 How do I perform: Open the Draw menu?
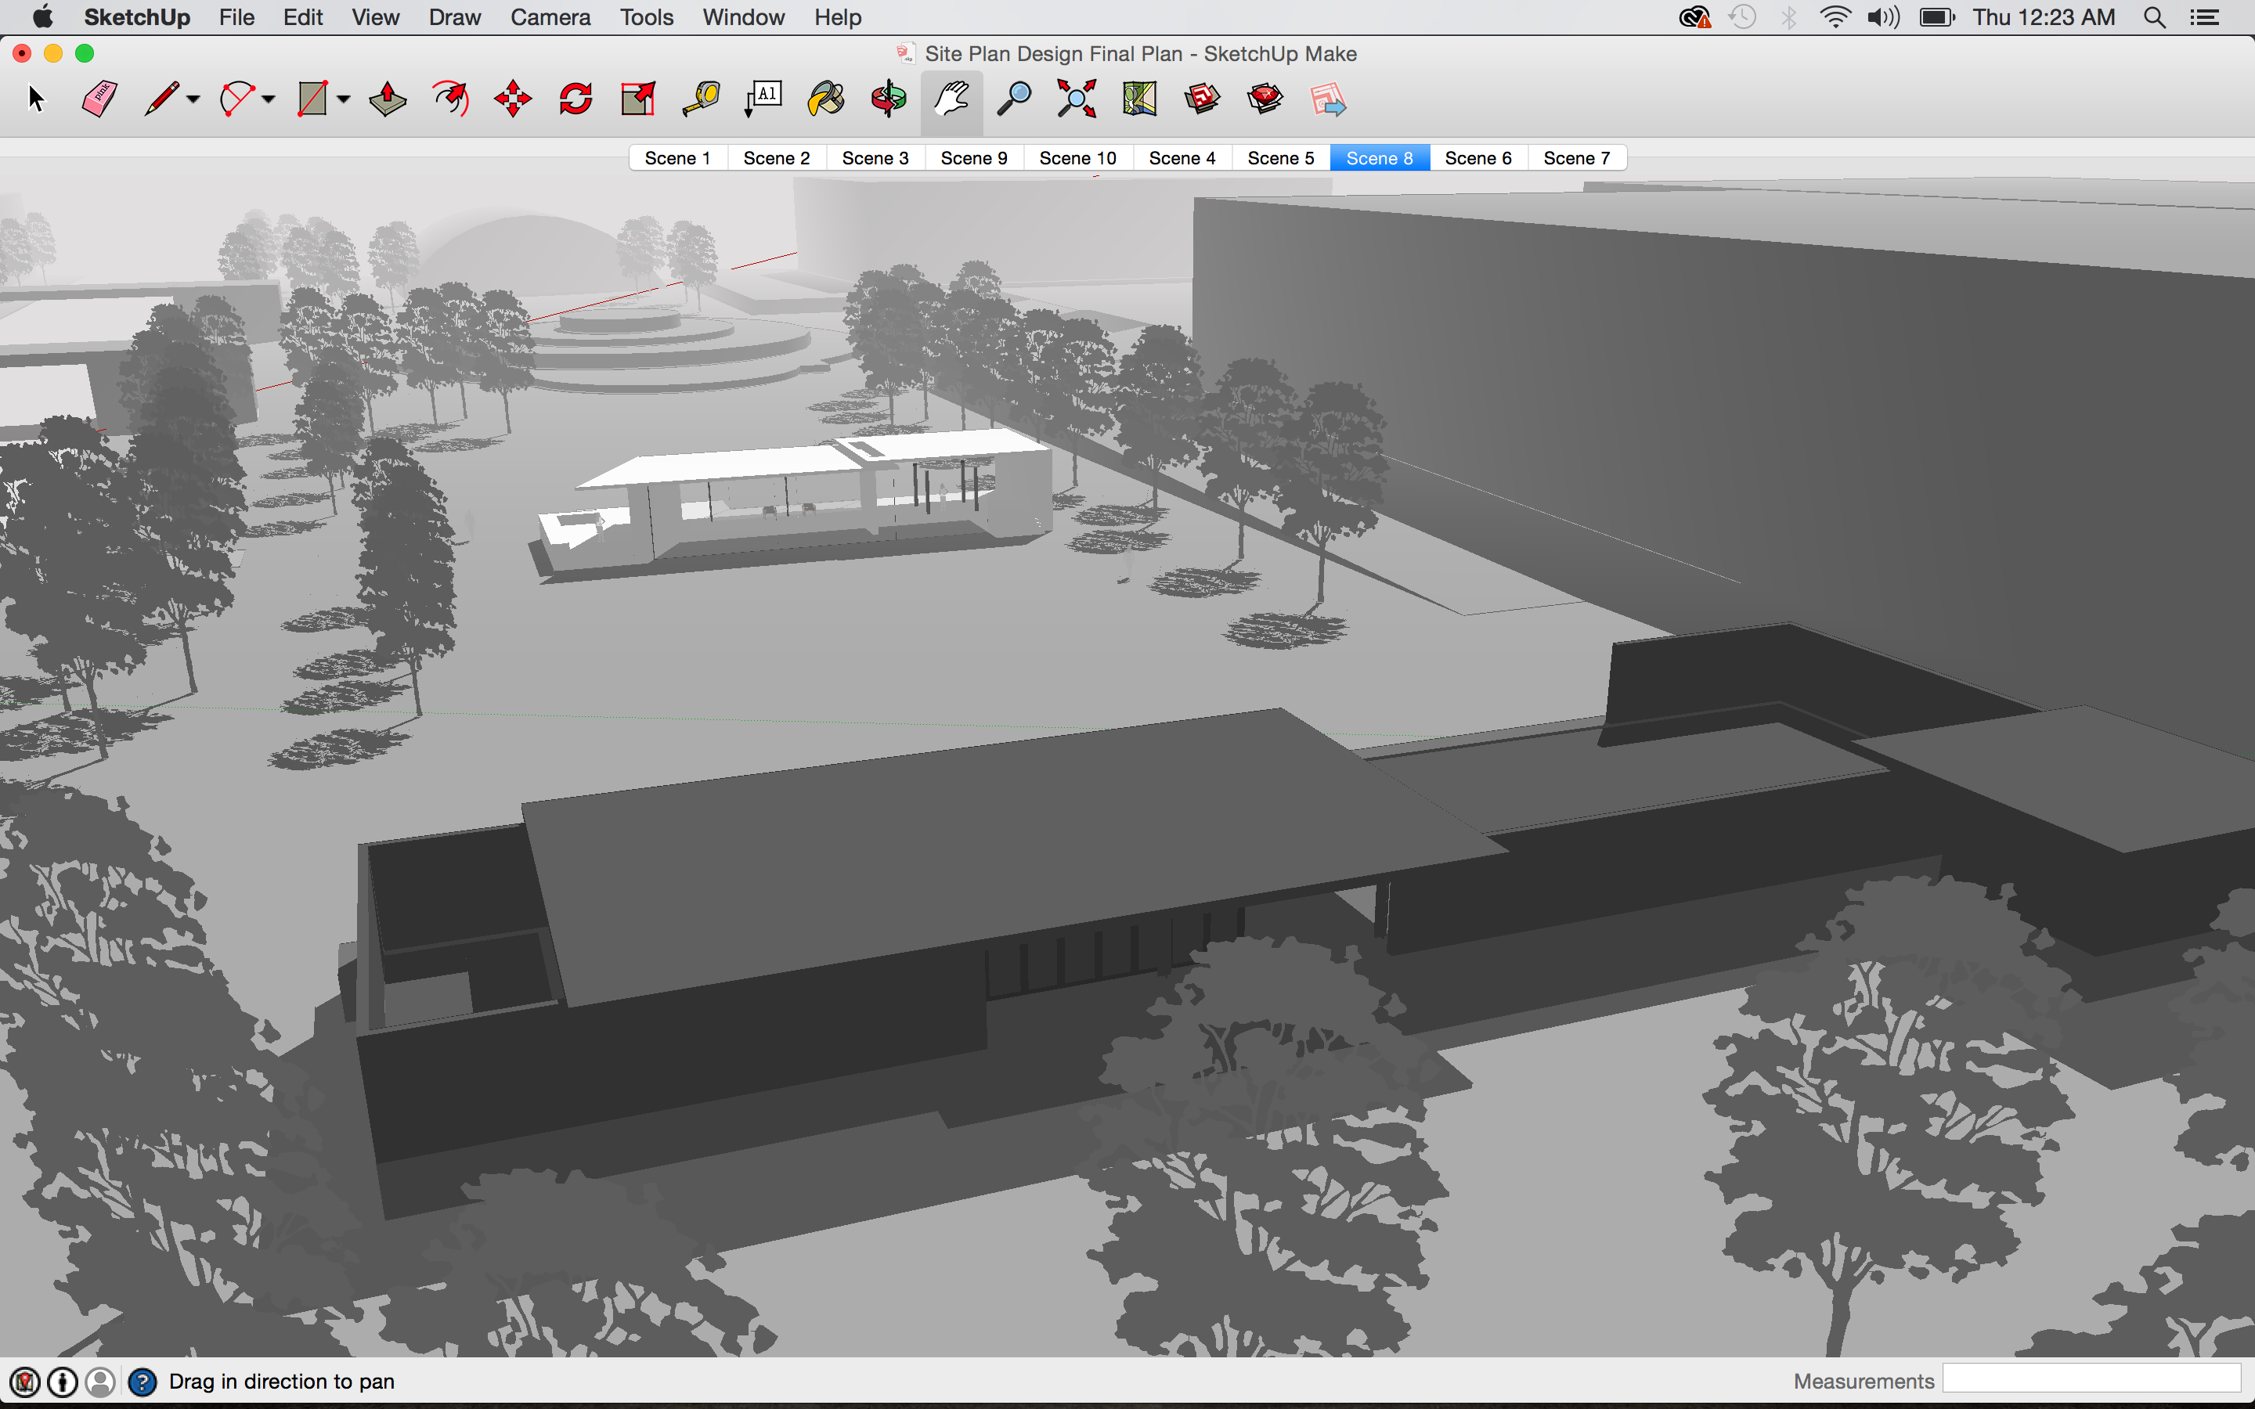tap(455, 16)
